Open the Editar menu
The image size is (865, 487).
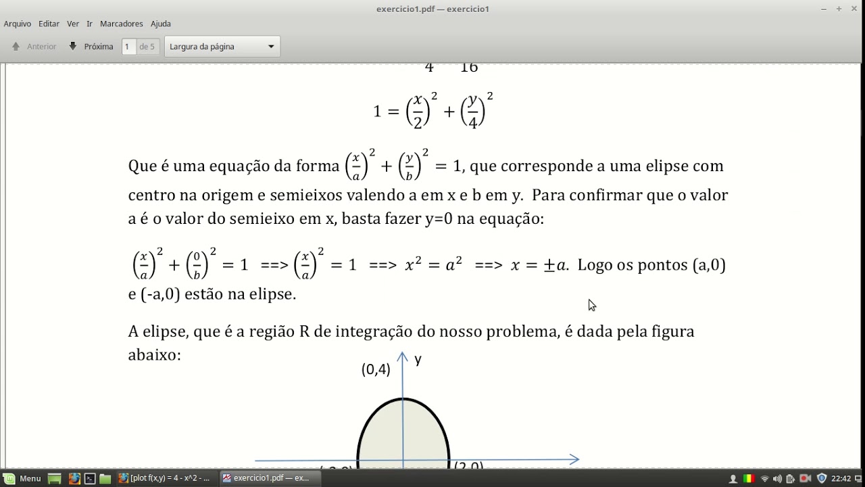click(49, 24)
